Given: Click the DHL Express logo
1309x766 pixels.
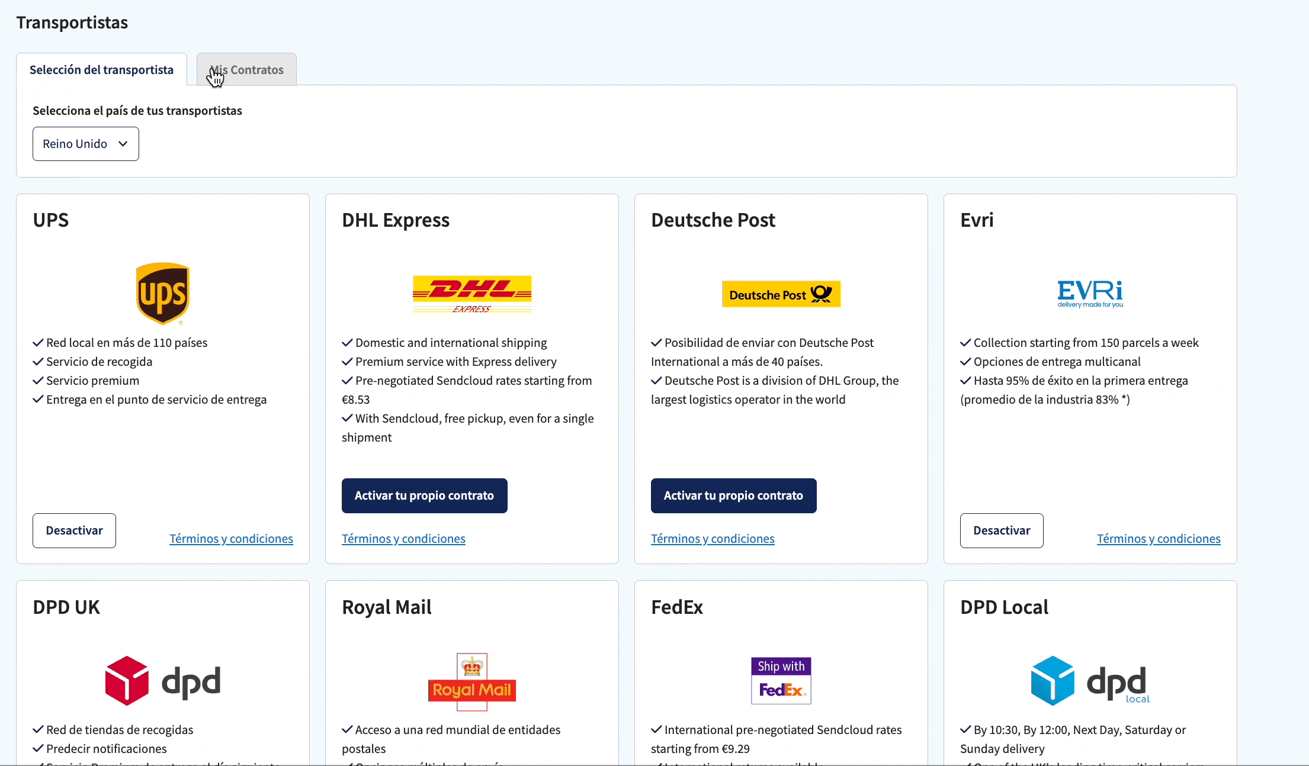Looking at the screenshot, I should pos(472,294).
